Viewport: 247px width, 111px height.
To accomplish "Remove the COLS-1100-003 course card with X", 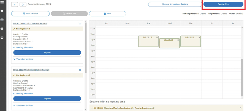I will coord(80,24).
